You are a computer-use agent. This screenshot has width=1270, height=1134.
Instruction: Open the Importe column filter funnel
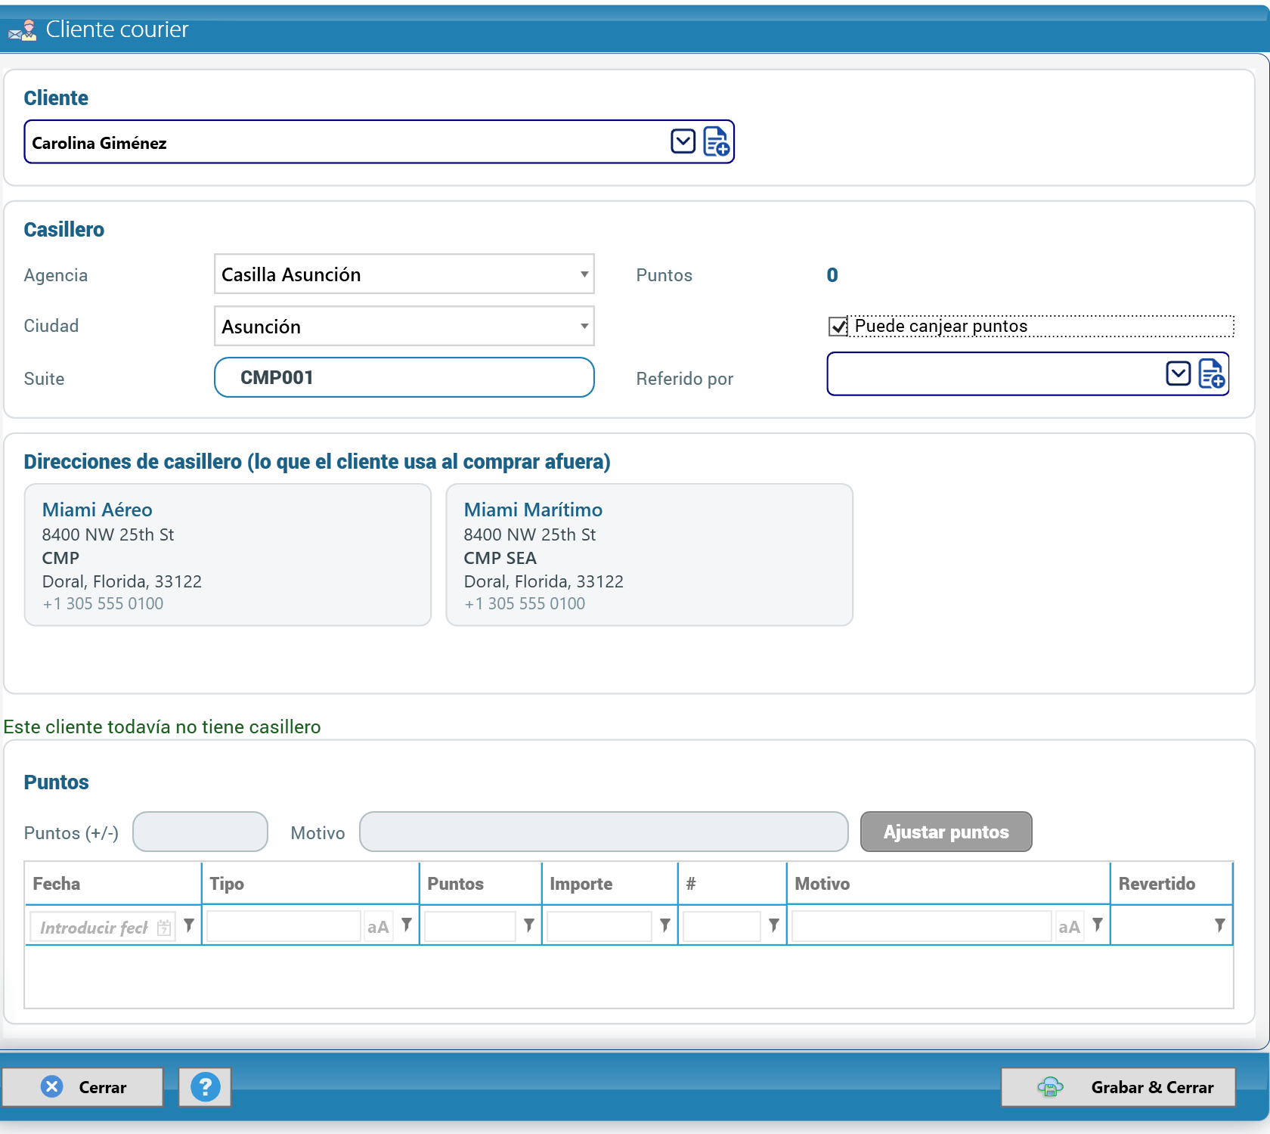click(x=665, y=925)
